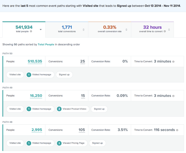The width and height of the screenshot is (186, 153).
Task: Toggle sort arrows on overall conversion rate tab
Action: [x=126, y=30]
